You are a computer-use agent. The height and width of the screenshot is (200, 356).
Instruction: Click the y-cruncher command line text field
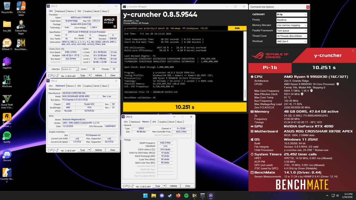pyautogui.click(x=175, y=28)
